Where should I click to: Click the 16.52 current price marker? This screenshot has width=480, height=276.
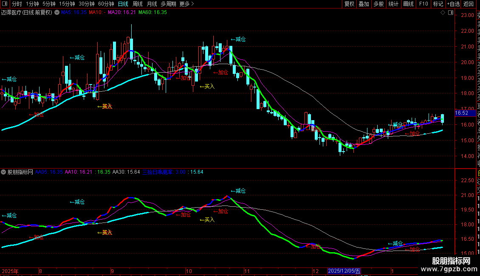[465, 113]
